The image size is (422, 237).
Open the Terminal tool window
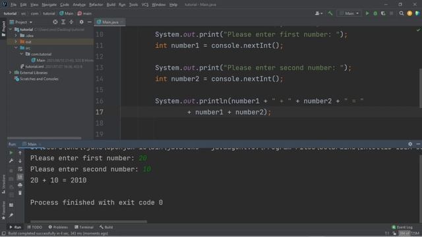click(x=84, y=227)
